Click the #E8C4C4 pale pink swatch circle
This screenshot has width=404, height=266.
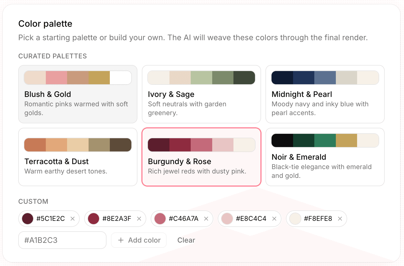coord(227,219)
